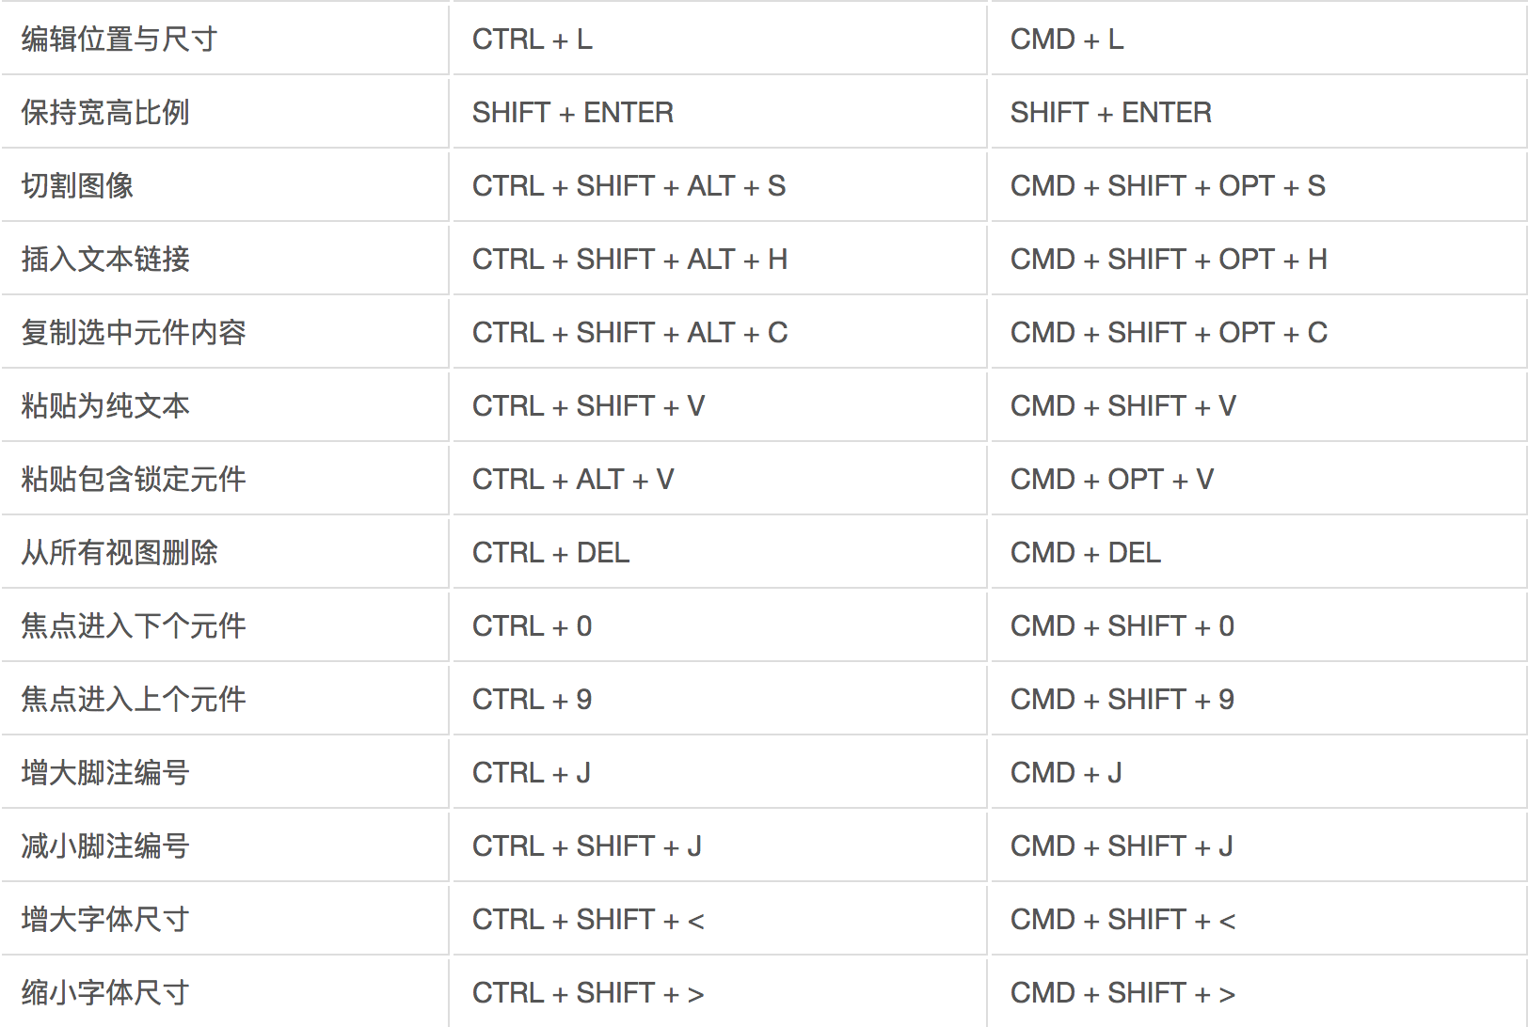Click the CMD + L shortcut cell

tap(1258, 39)
